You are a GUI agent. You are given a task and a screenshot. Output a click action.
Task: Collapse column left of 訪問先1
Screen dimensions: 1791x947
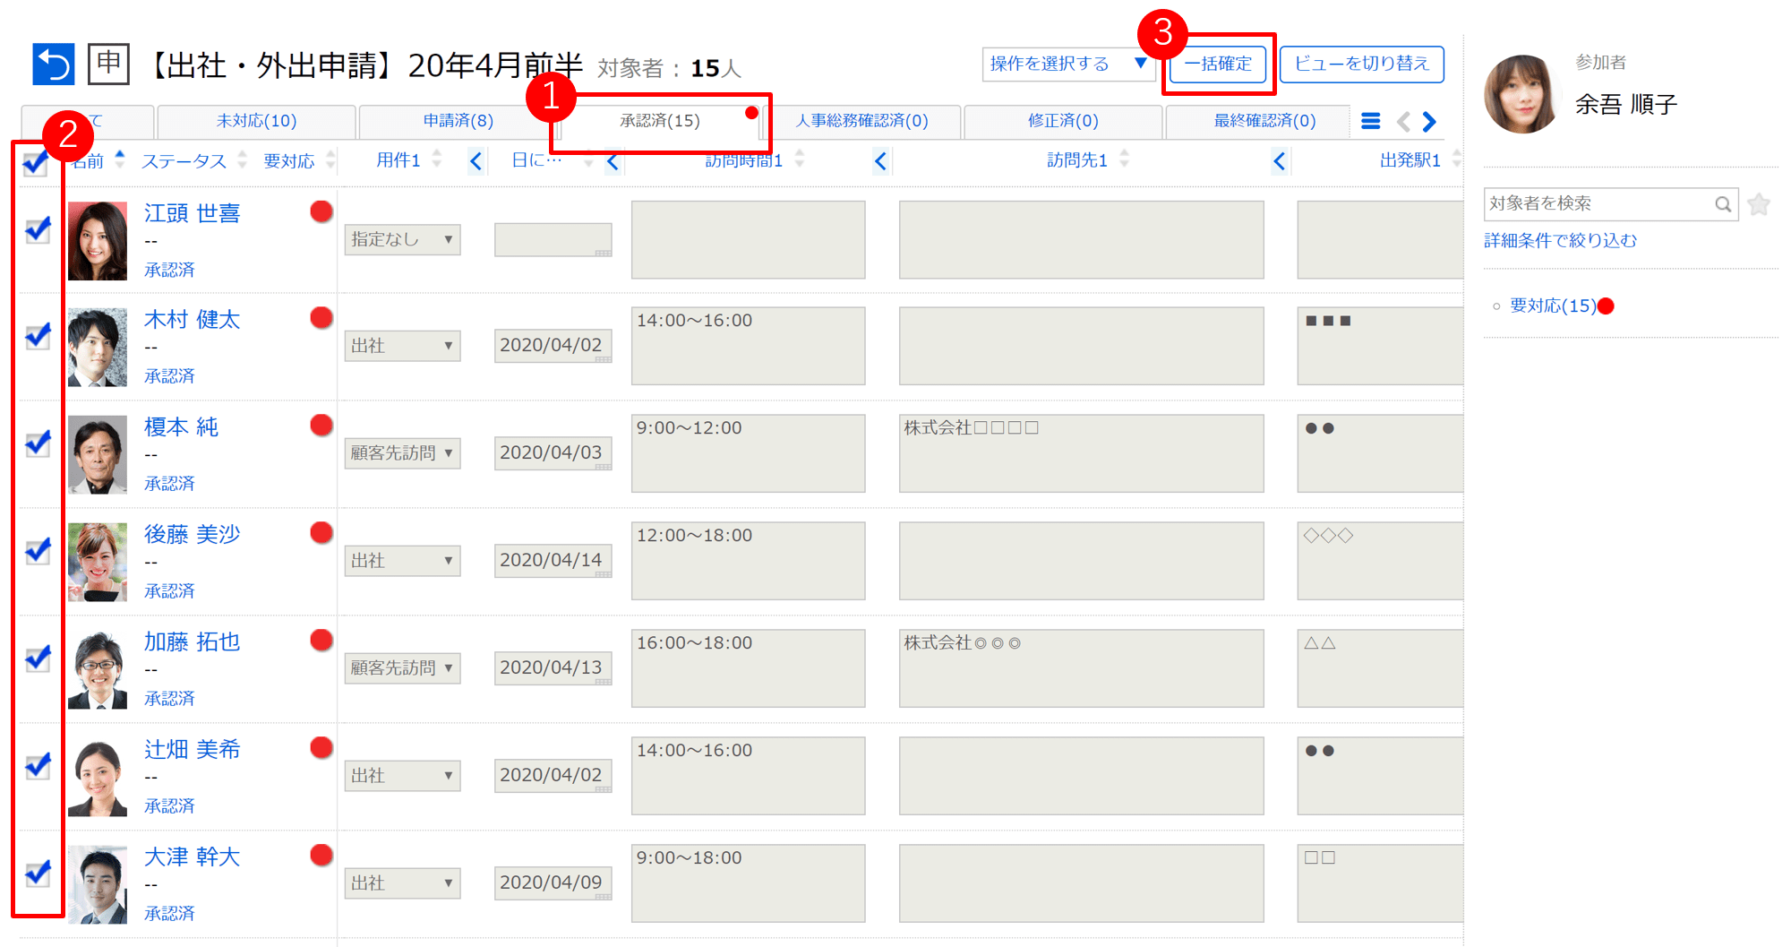(x=880, y=161)
